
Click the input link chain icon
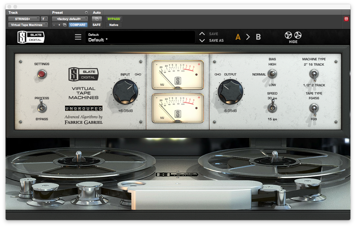pos(138,75)
